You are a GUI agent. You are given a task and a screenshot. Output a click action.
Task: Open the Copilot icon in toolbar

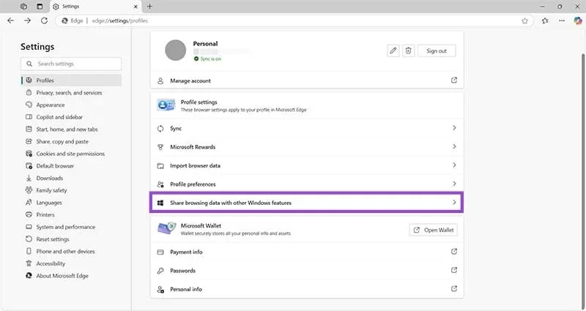pos(577,20)
